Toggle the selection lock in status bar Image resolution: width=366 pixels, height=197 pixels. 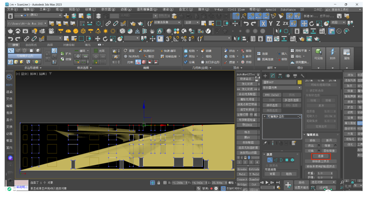[159, 183]
